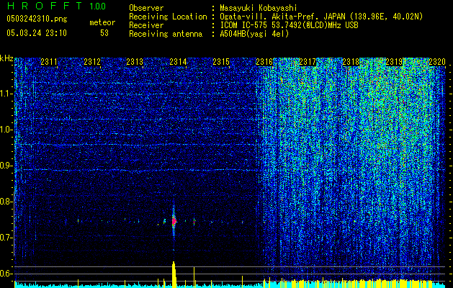Click the 2313 time marker
This screenshot has width=453, height=288.
(135, 62)
